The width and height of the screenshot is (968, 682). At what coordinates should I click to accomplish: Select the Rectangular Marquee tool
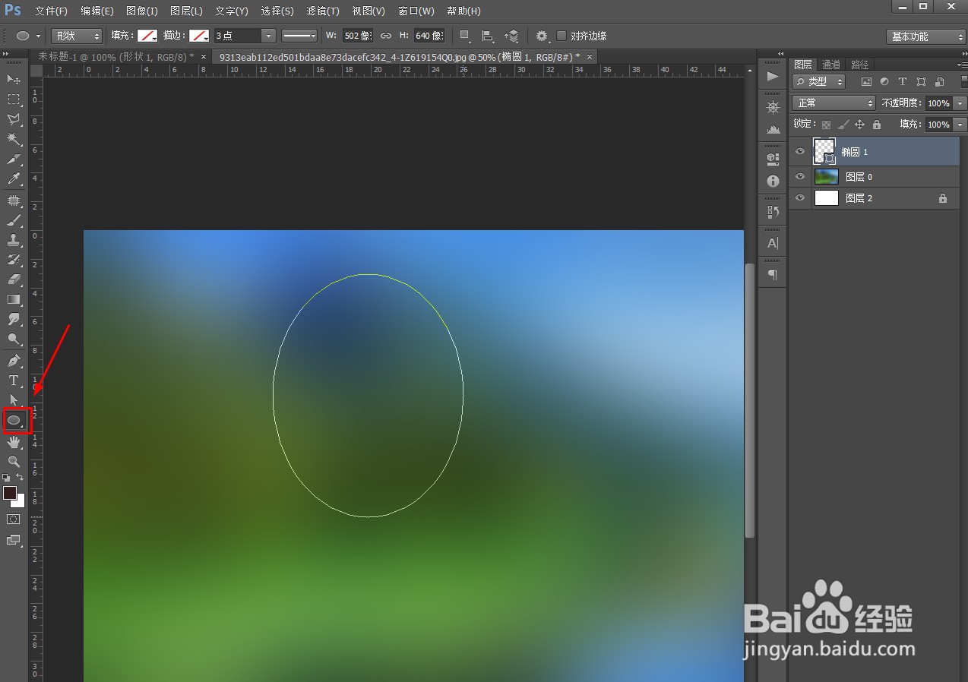click(x=14, y=99)
